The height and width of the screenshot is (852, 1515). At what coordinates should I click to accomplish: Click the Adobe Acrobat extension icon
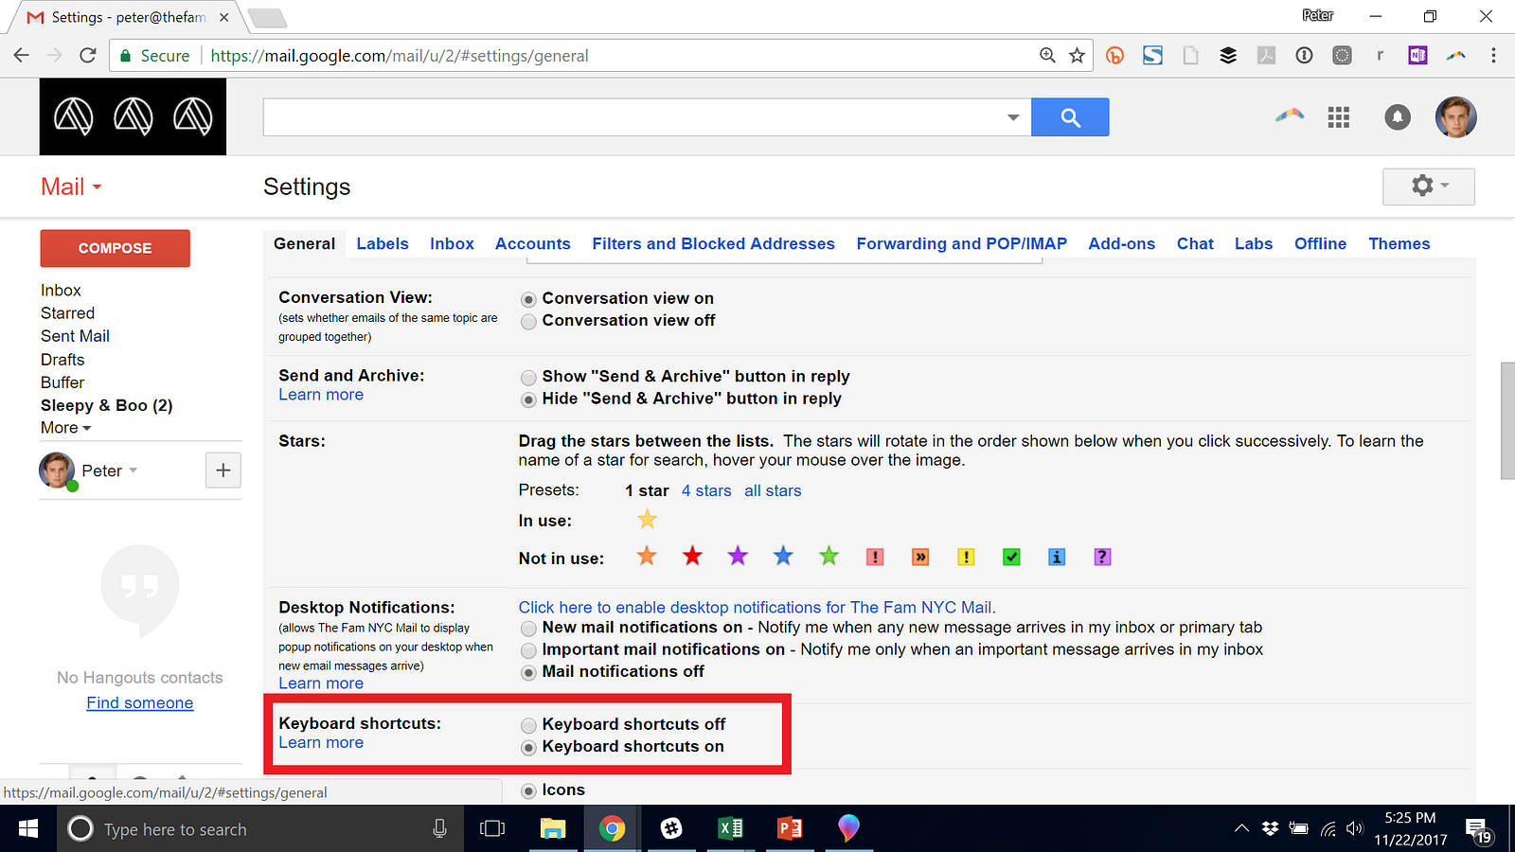1266,56
